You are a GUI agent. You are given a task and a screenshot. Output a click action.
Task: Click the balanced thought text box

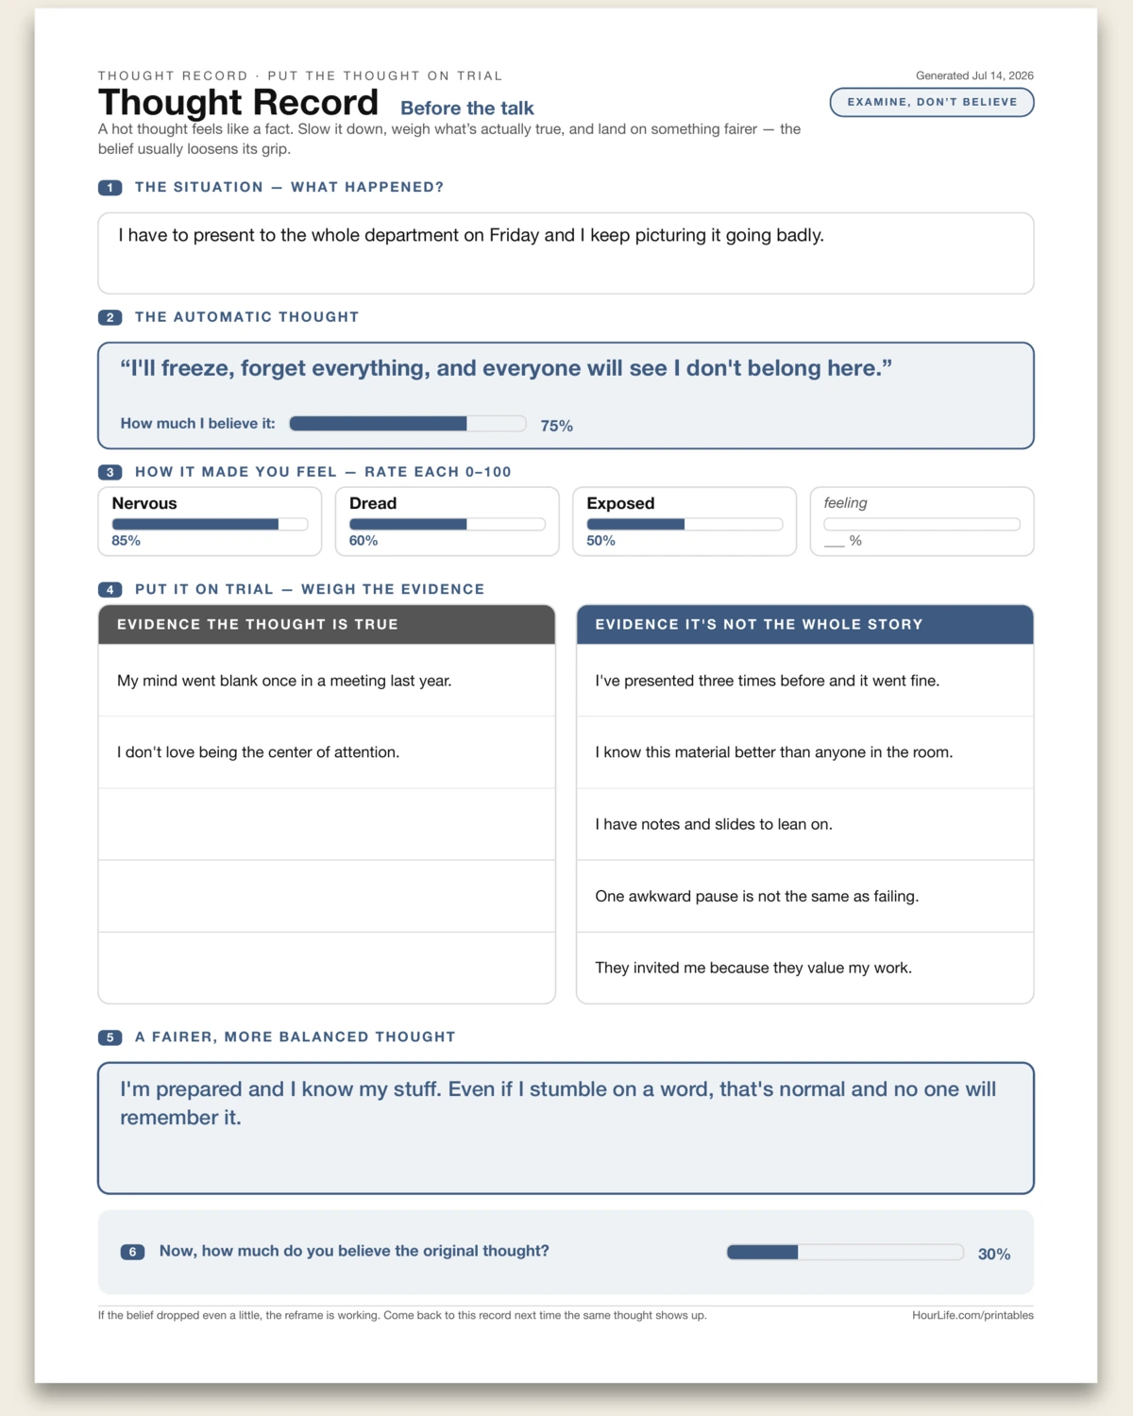(x=566, y=1128)
